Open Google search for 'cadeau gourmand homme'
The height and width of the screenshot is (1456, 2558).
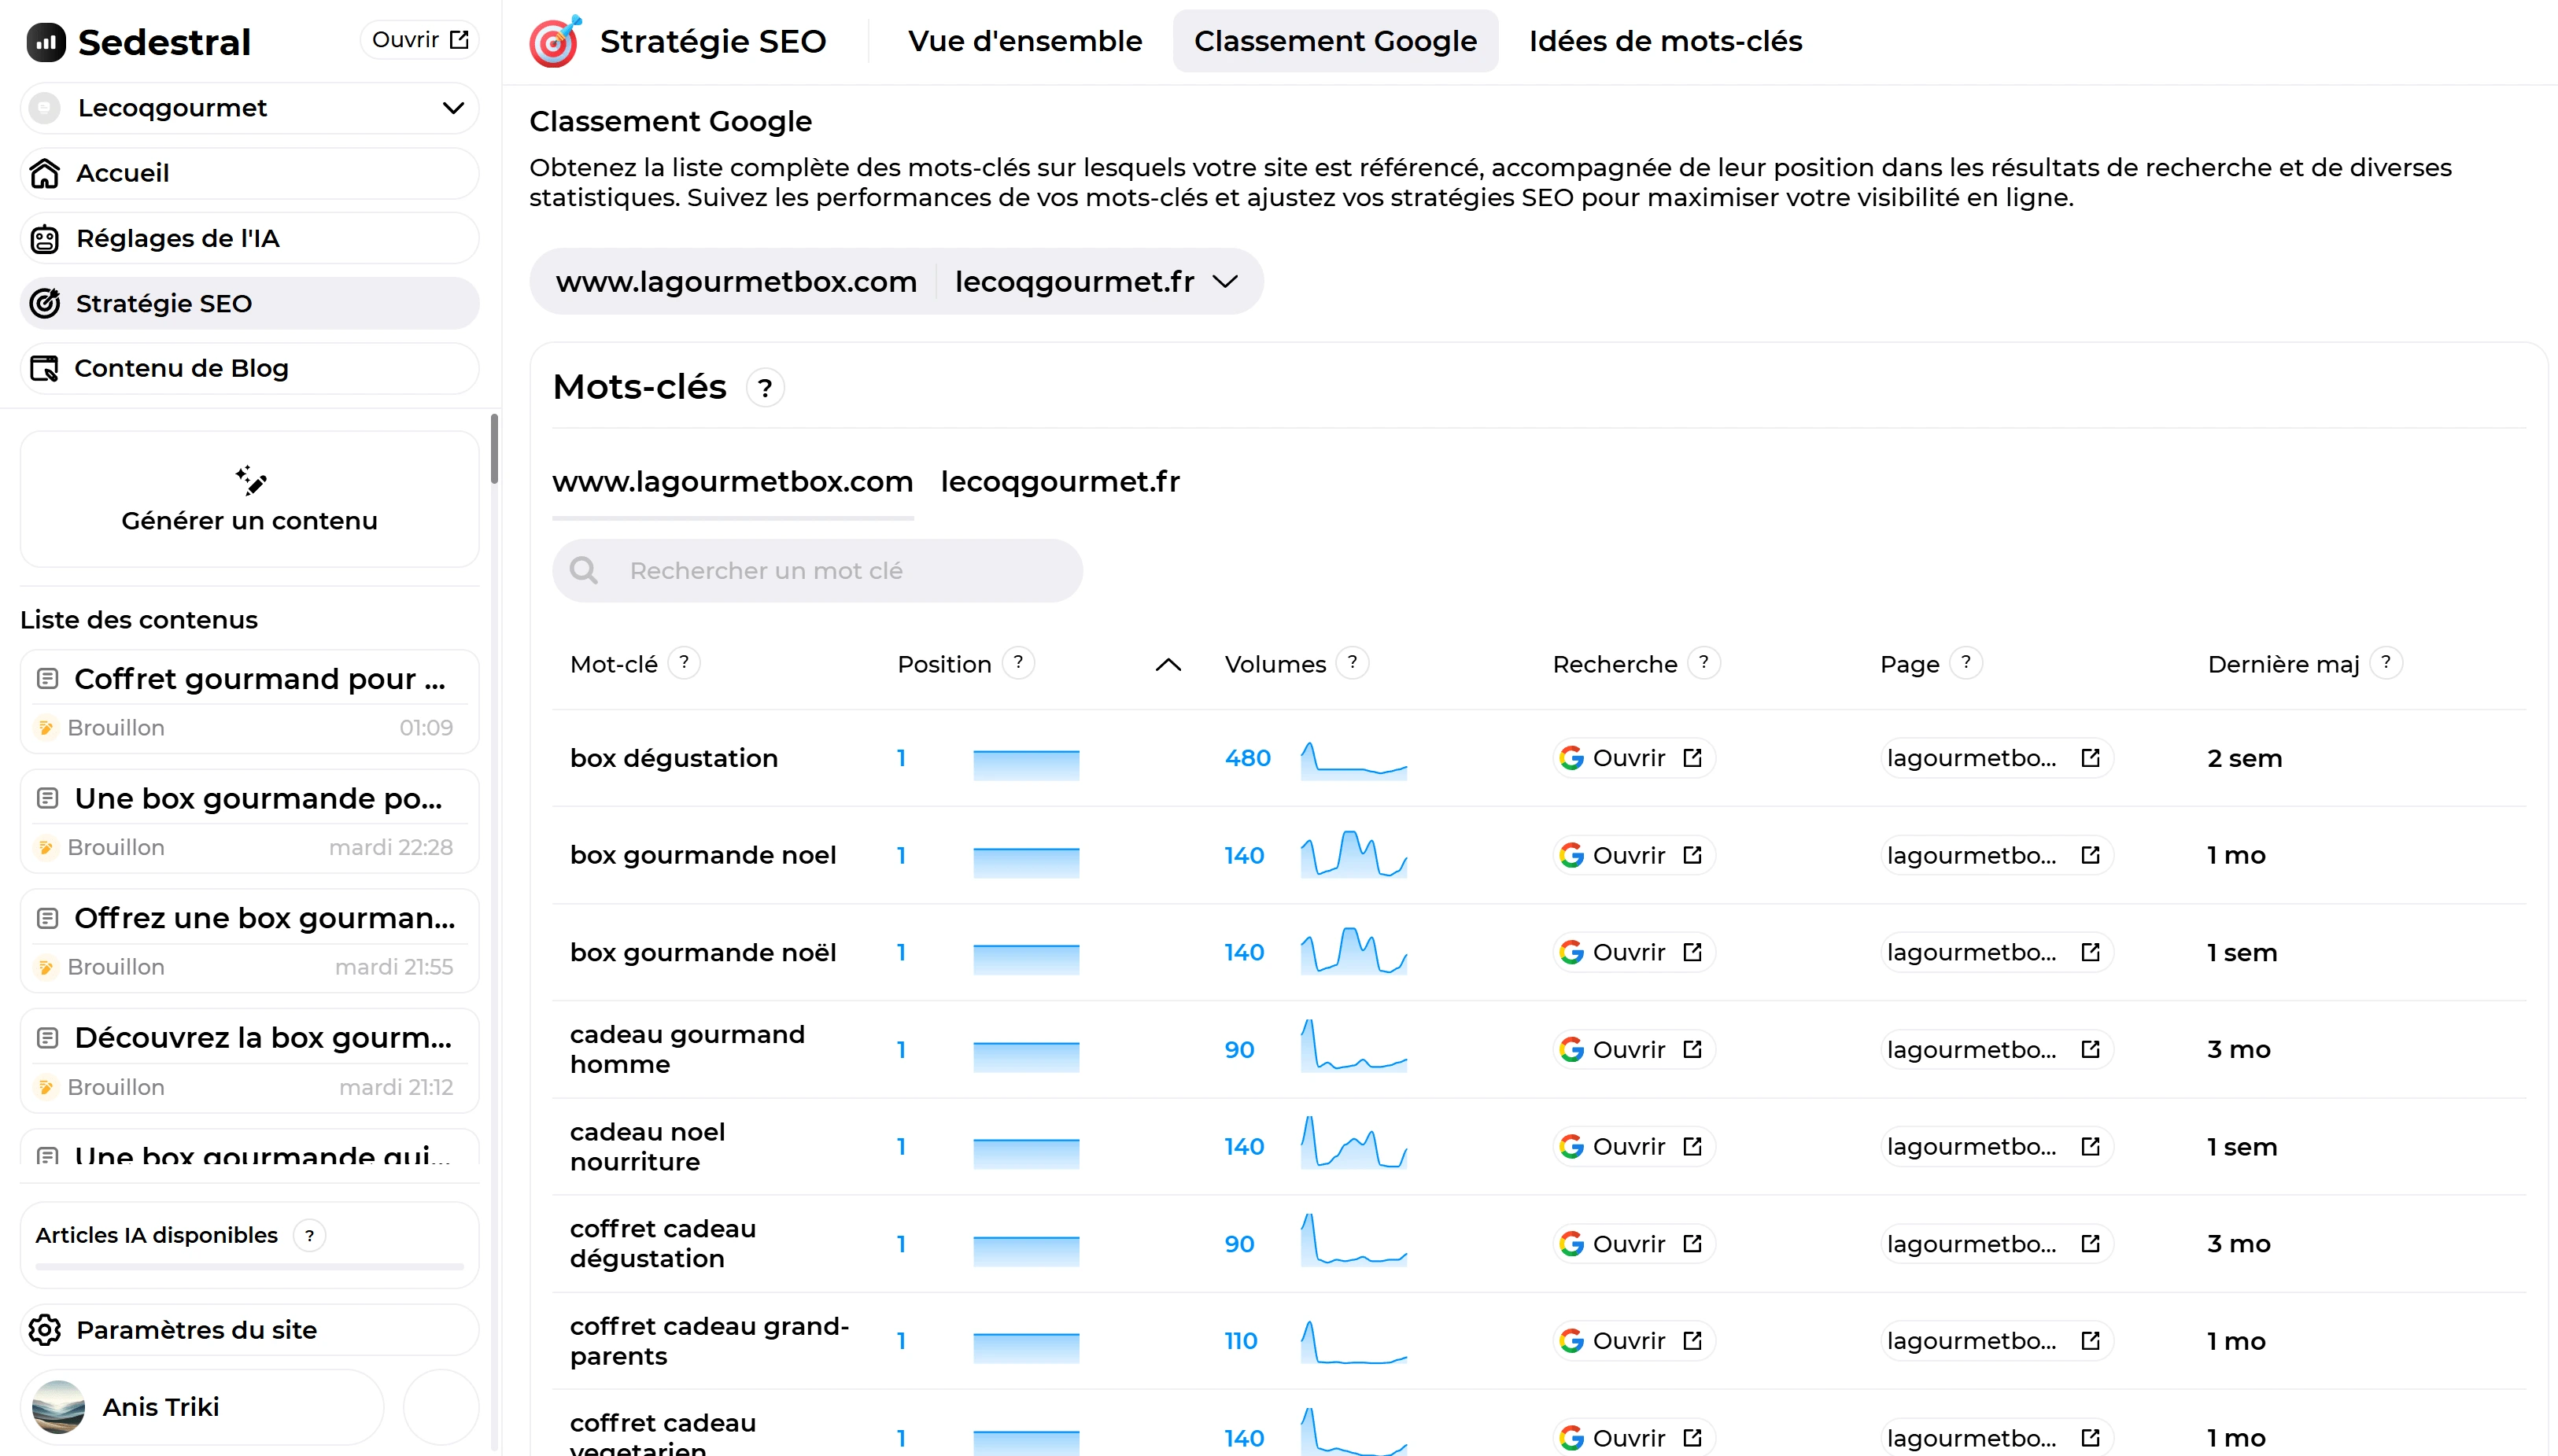coord(1633,1049)
